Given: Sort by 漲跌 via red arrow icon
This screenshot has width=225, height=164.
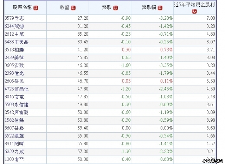Looking at the screenshot, I should click(x=116, y=8).
